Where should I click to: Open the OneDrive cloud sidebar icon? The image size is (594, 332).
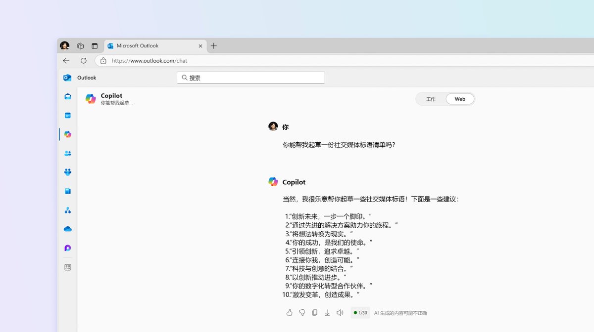pyautogui.click(x=68, y=229)
